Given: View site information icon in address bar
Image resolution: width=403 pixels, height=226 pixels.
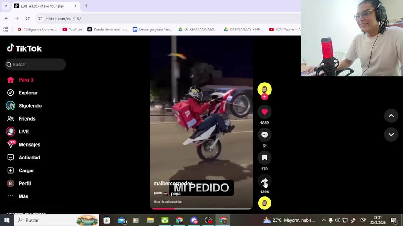Looking at the screenshot, I should pyautogui.click(x=40, y=19).
